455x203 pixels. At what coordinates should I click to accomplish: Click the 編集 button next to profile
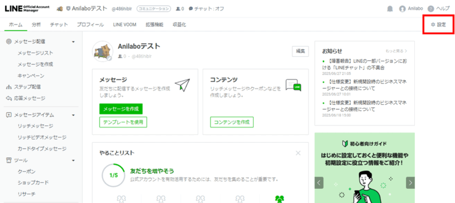click(x=300, y=51)
